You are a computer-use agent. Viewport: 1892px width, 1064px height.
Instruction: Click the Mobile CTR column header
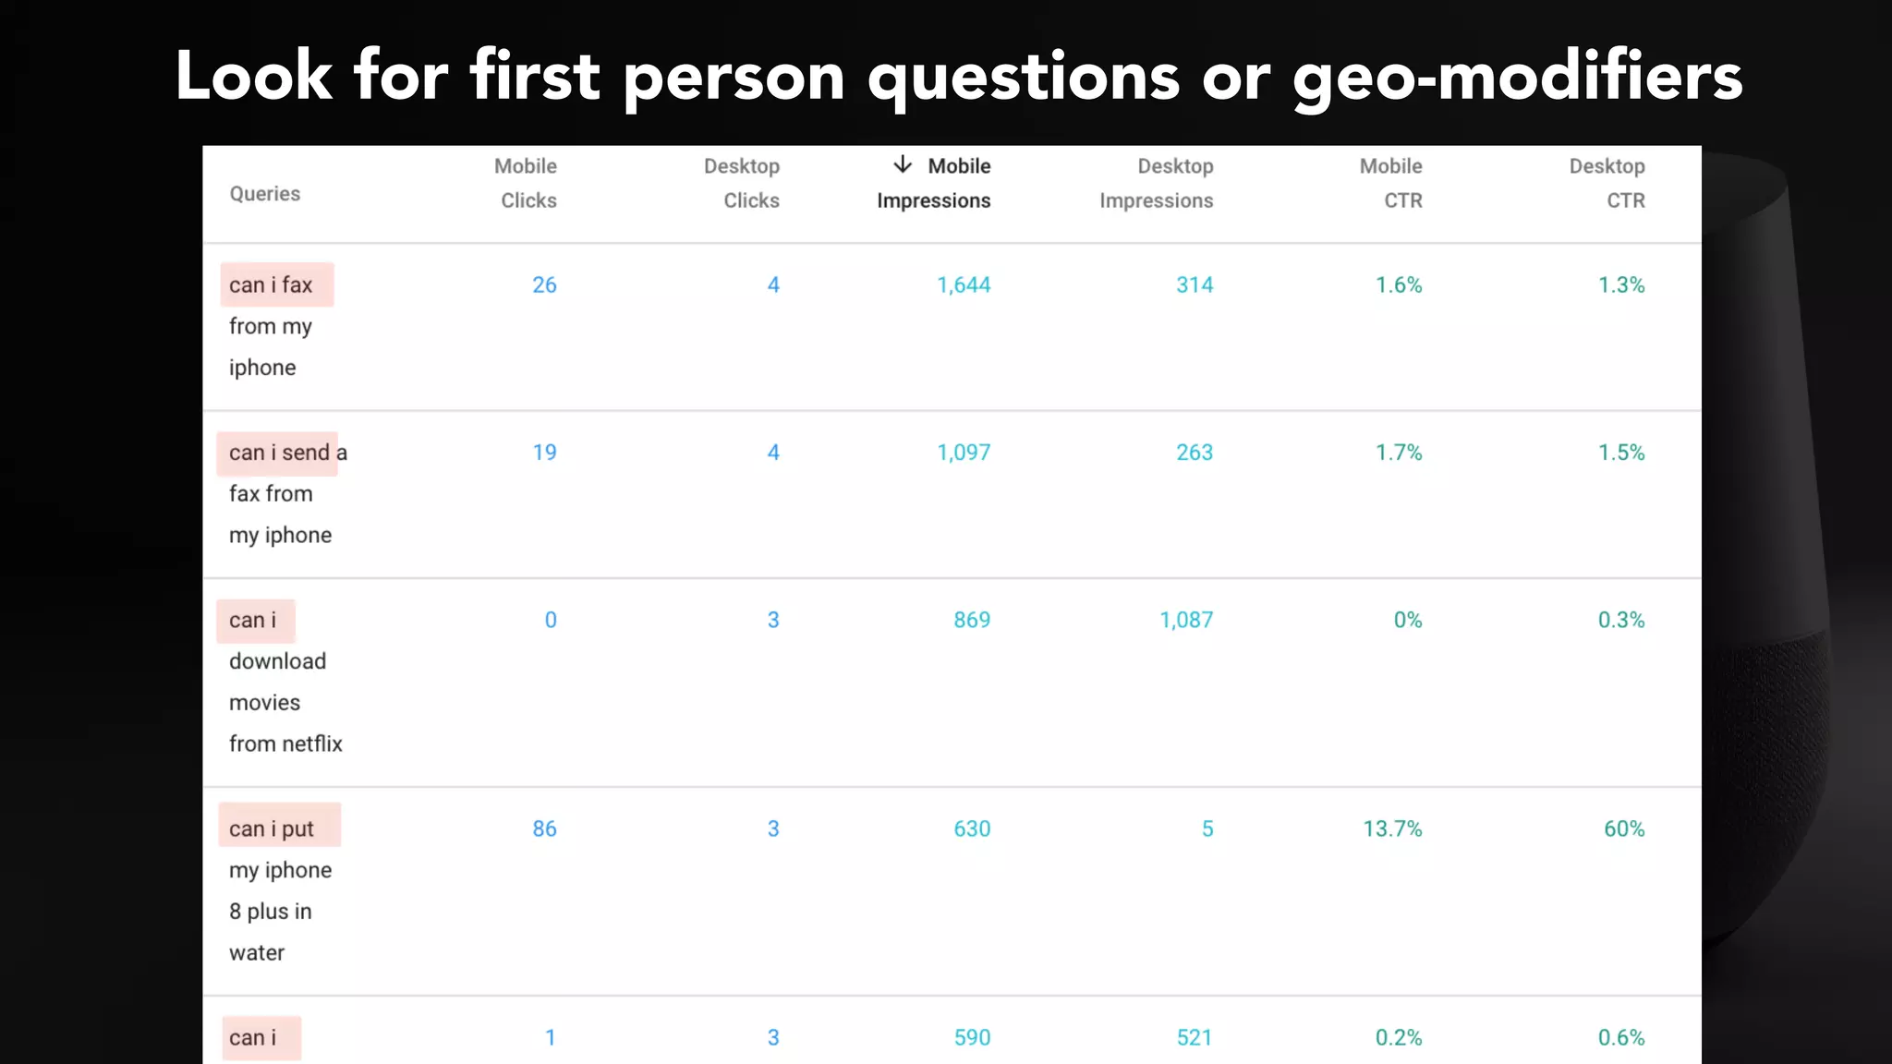coord(1392,183)
